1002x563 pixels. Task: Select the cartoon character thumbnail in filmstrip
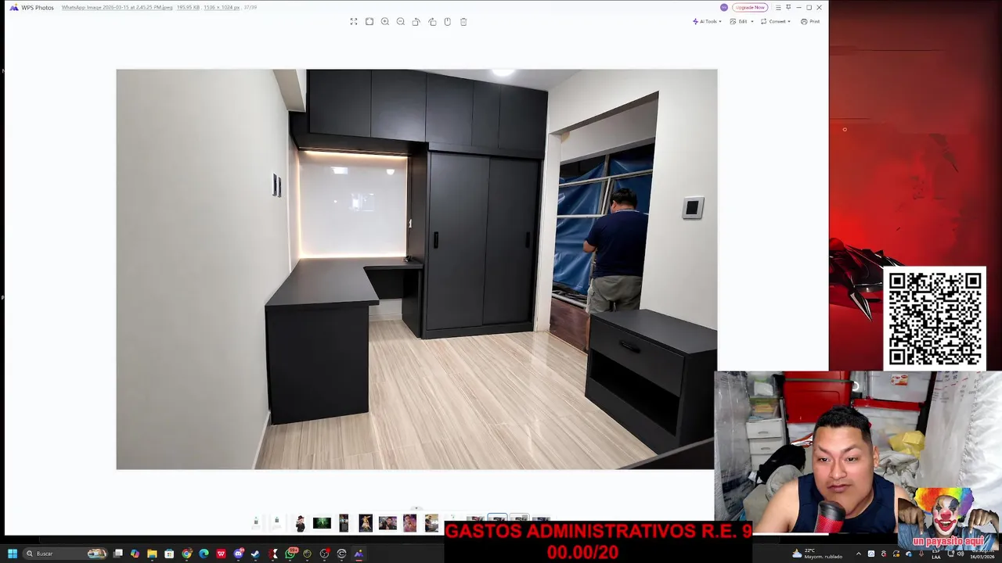tap(300, 523)
